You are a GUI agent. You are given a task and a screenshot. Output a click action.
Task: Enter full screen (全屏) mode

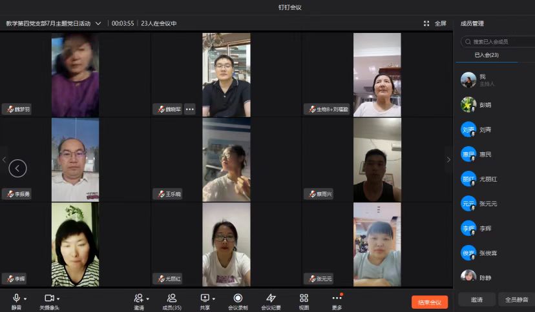pos(435,23)
